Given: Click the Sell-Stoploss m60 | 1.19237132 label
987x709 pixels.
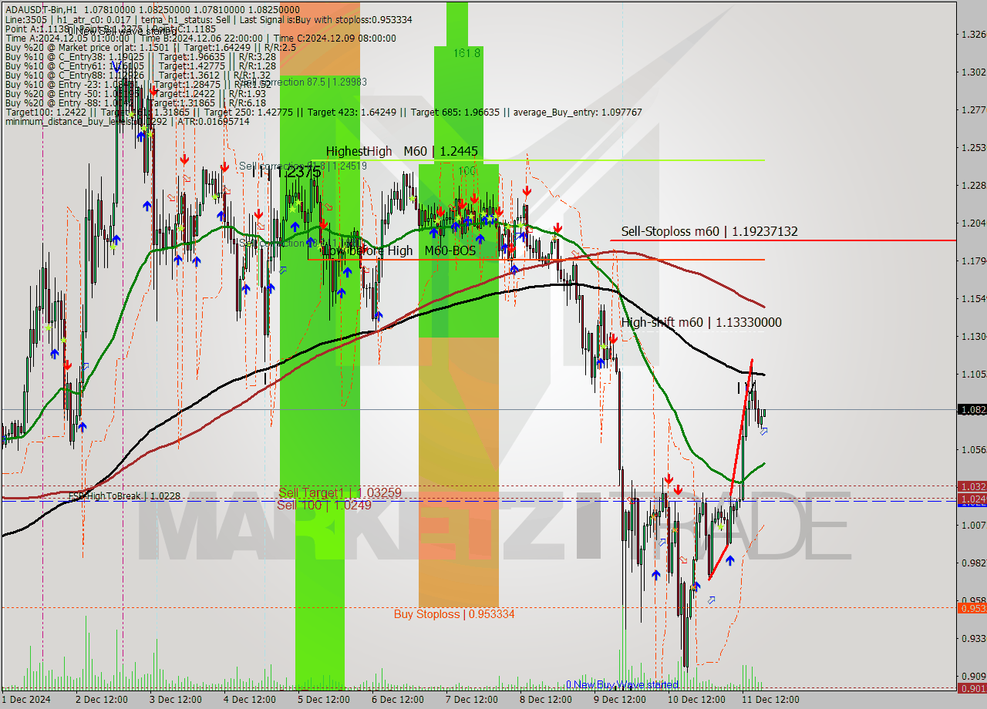Looking at the screenshot, I should [x=709, y=231].
